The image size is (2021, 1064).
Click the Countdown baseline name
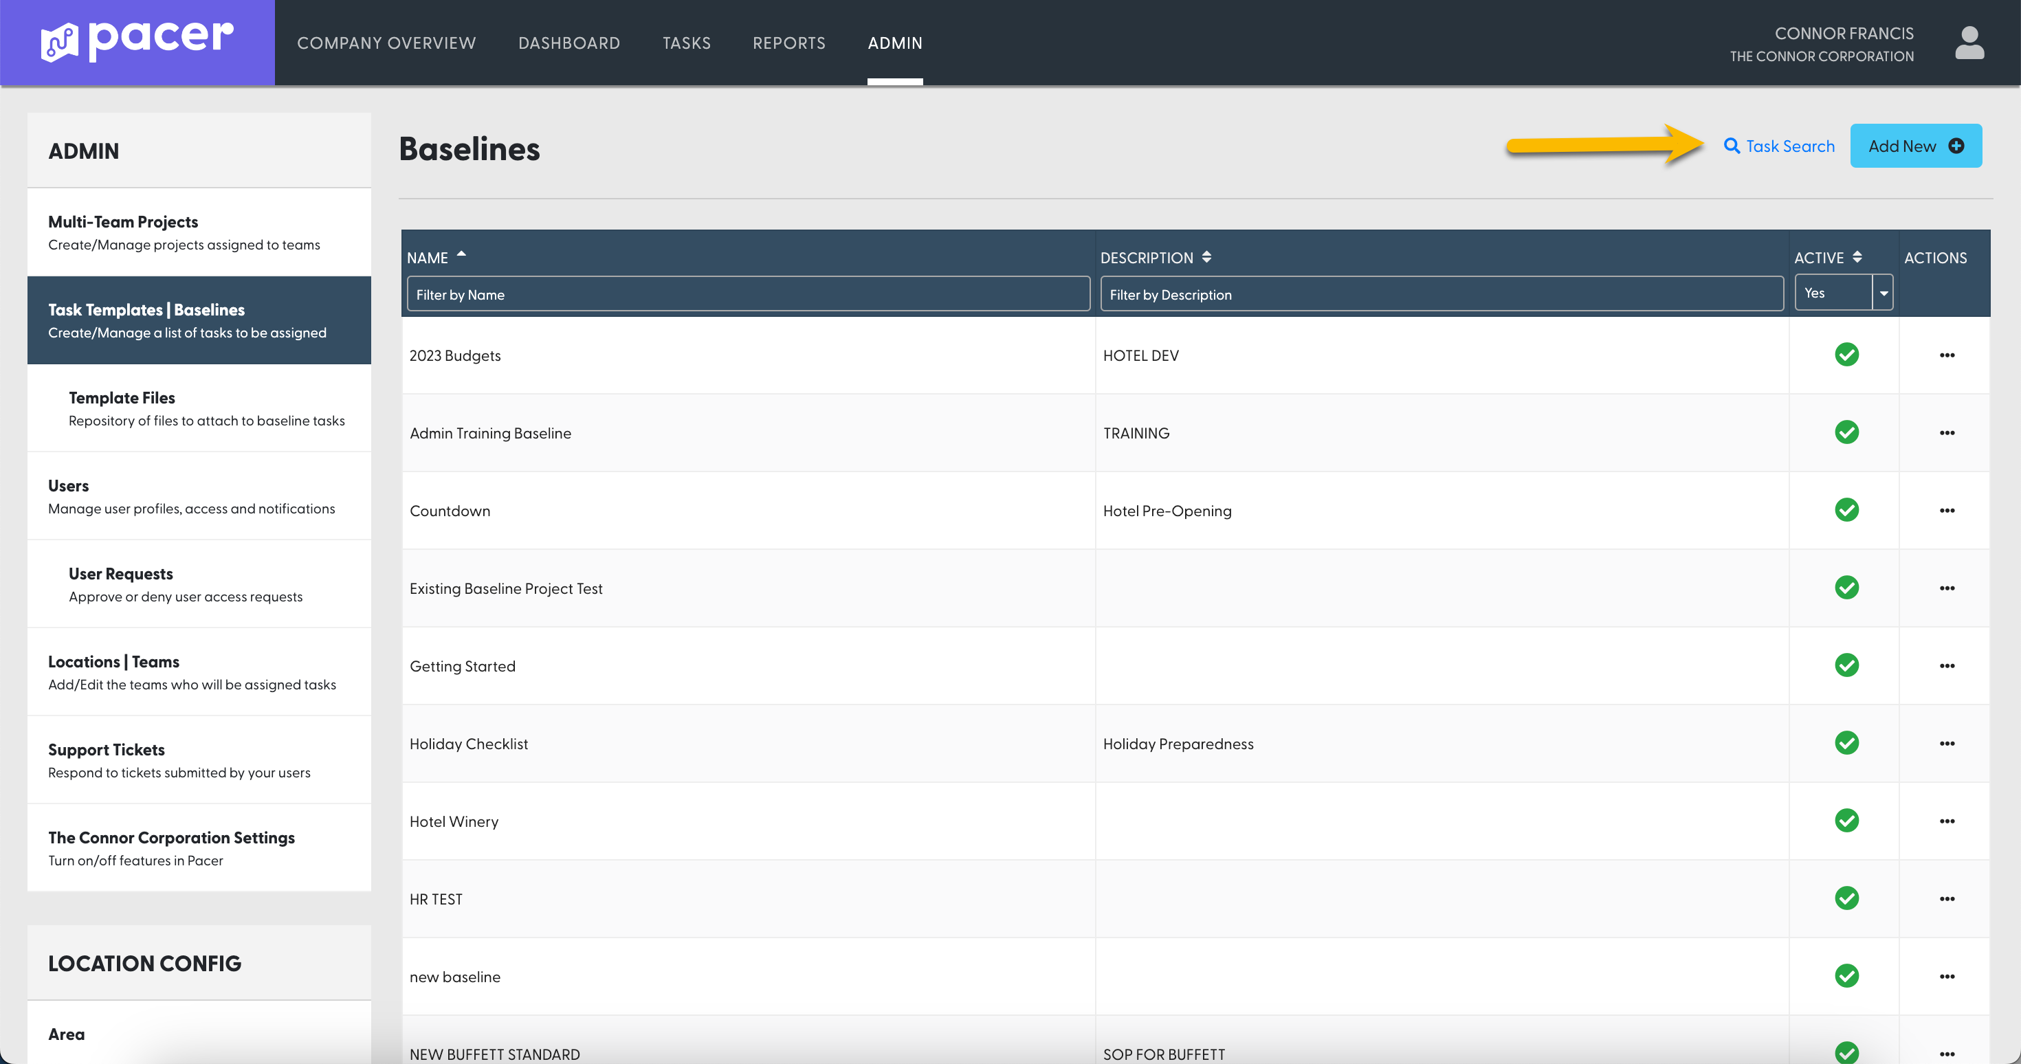coord(450,511)
